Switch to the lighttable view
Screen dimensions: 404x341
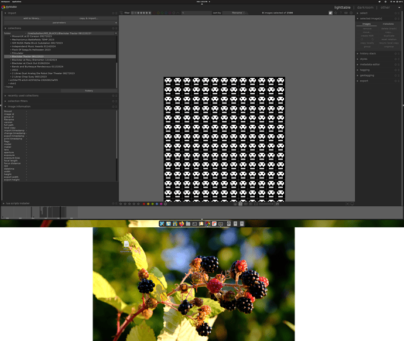tap(342, 8)
